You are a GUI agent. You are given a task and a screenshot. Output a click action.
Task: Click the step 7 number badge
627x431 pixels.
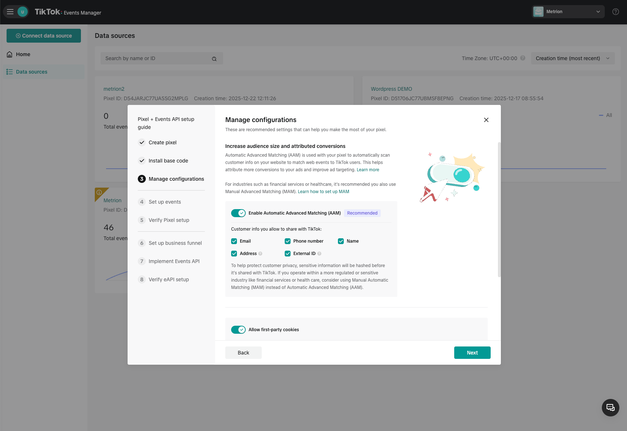coord(142,261)
